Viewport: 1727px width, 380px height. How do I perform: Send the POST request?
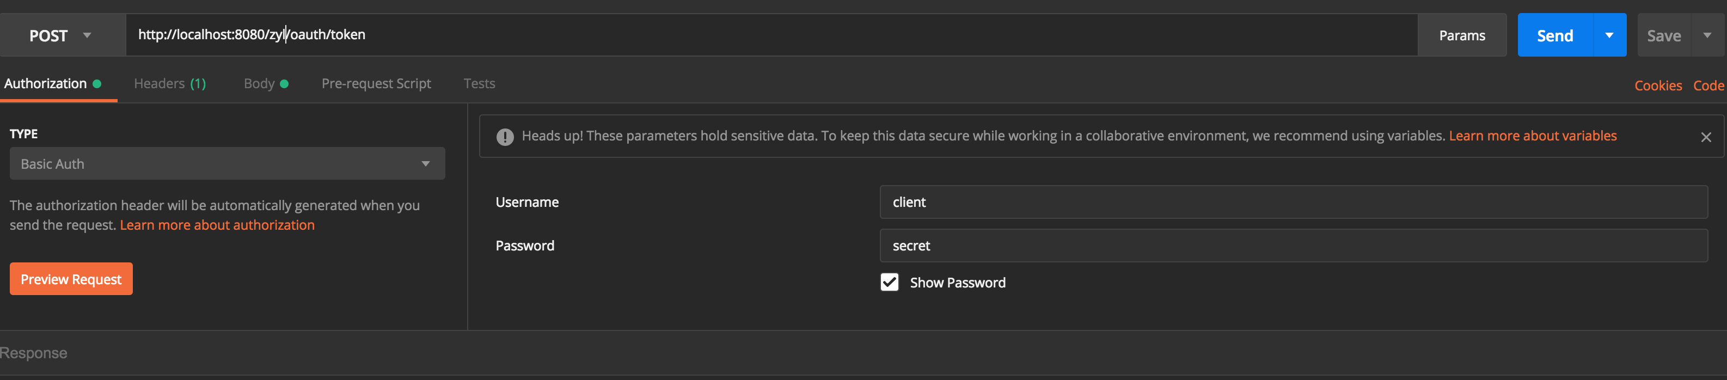[x=1554, y=35]
